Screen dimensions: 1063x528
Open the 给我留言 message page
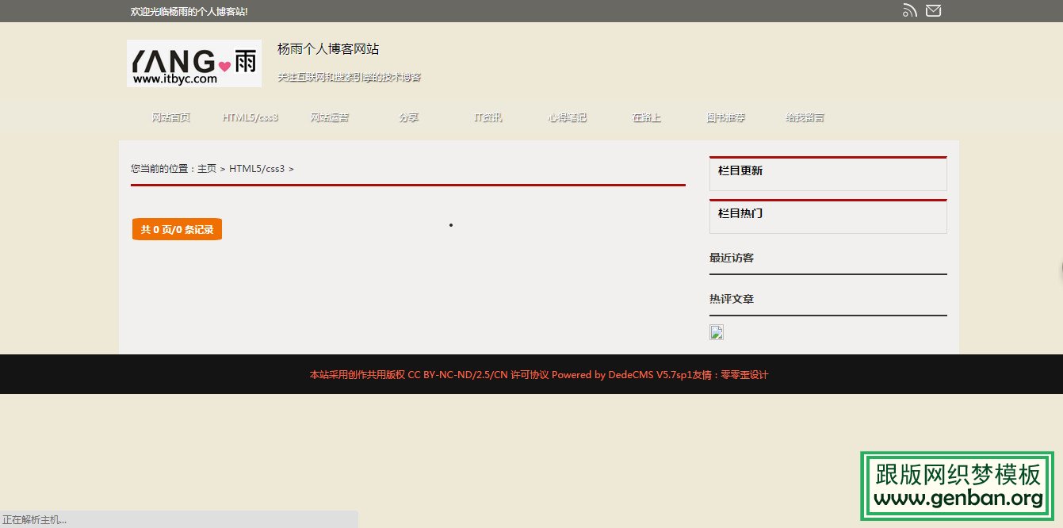(x=804, y=117)
